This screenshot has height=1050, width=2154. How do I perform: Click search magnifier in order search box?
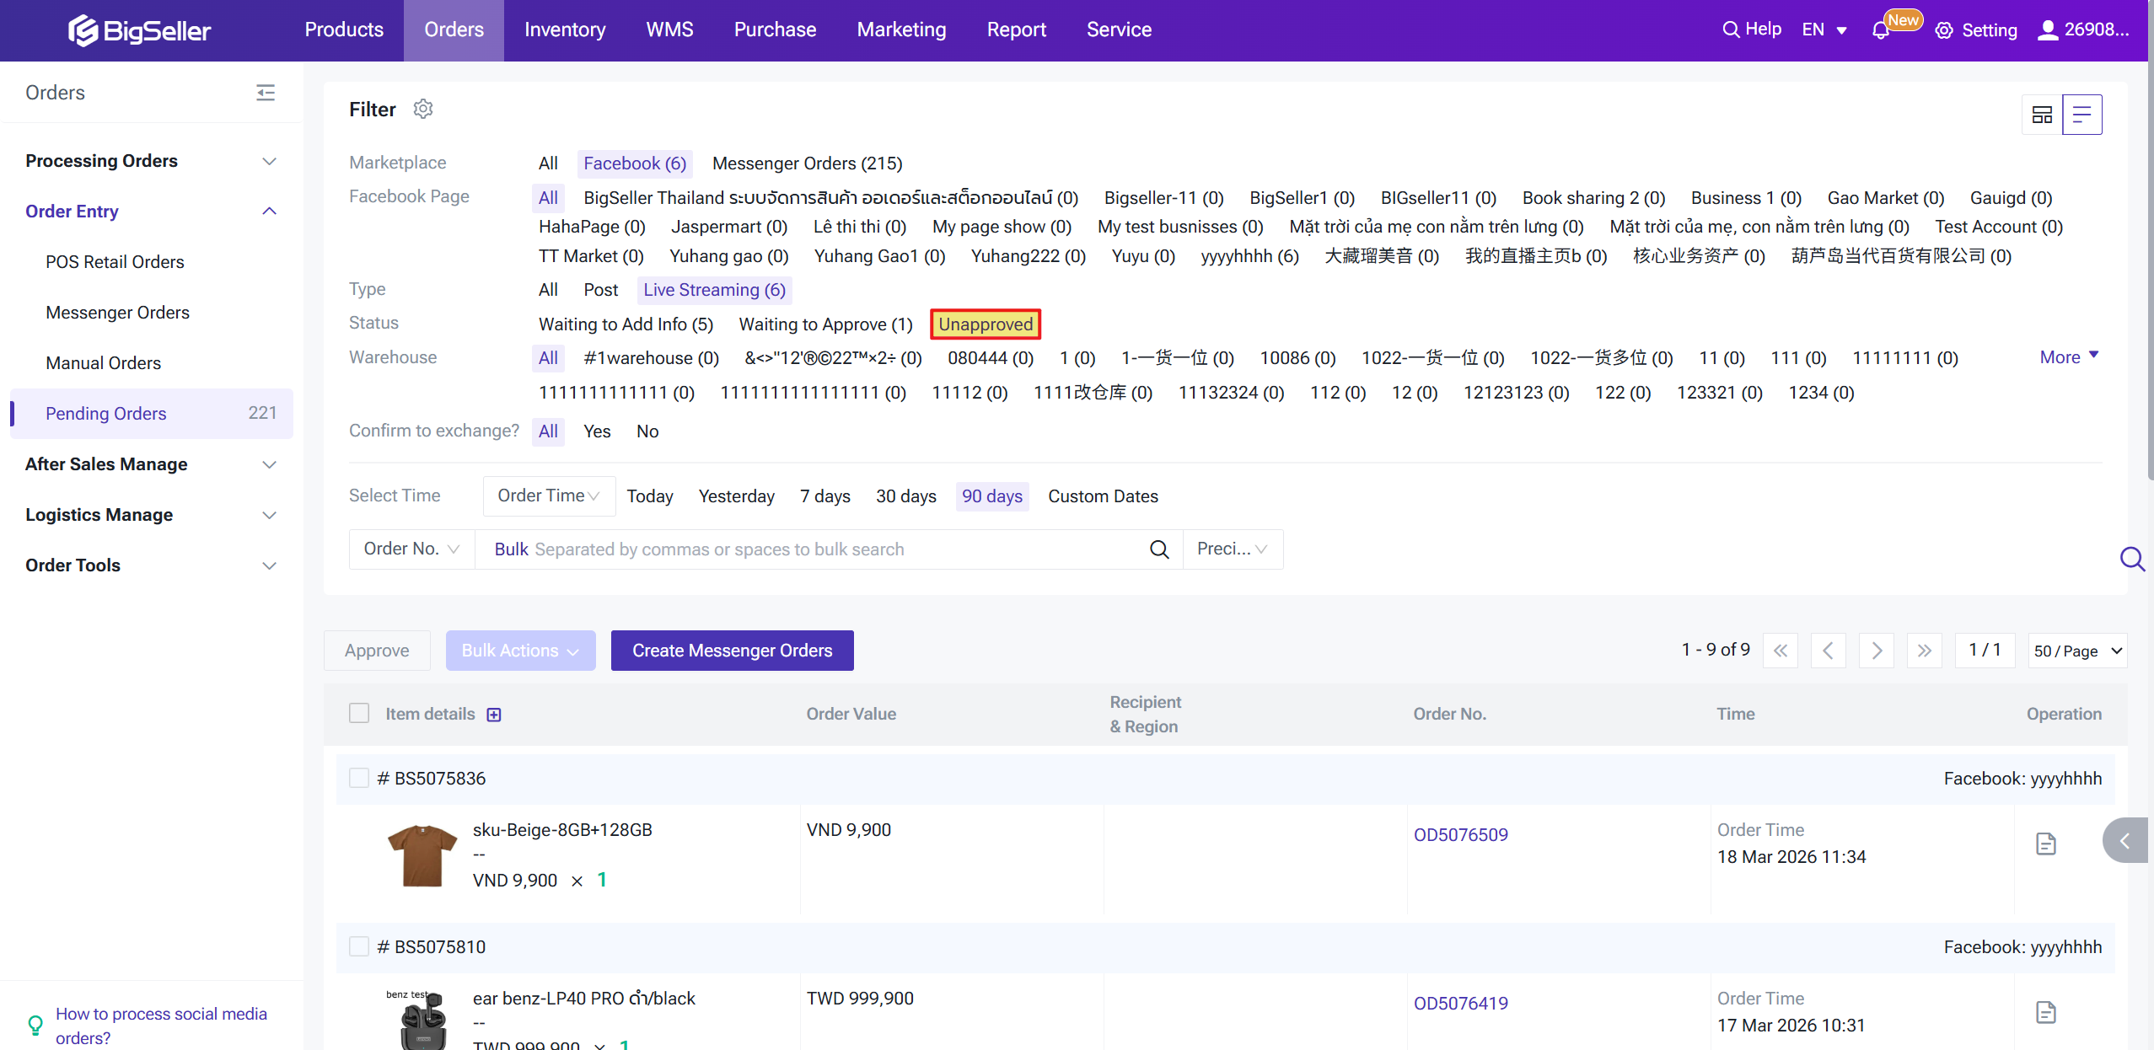click(x=1159, y=549)
